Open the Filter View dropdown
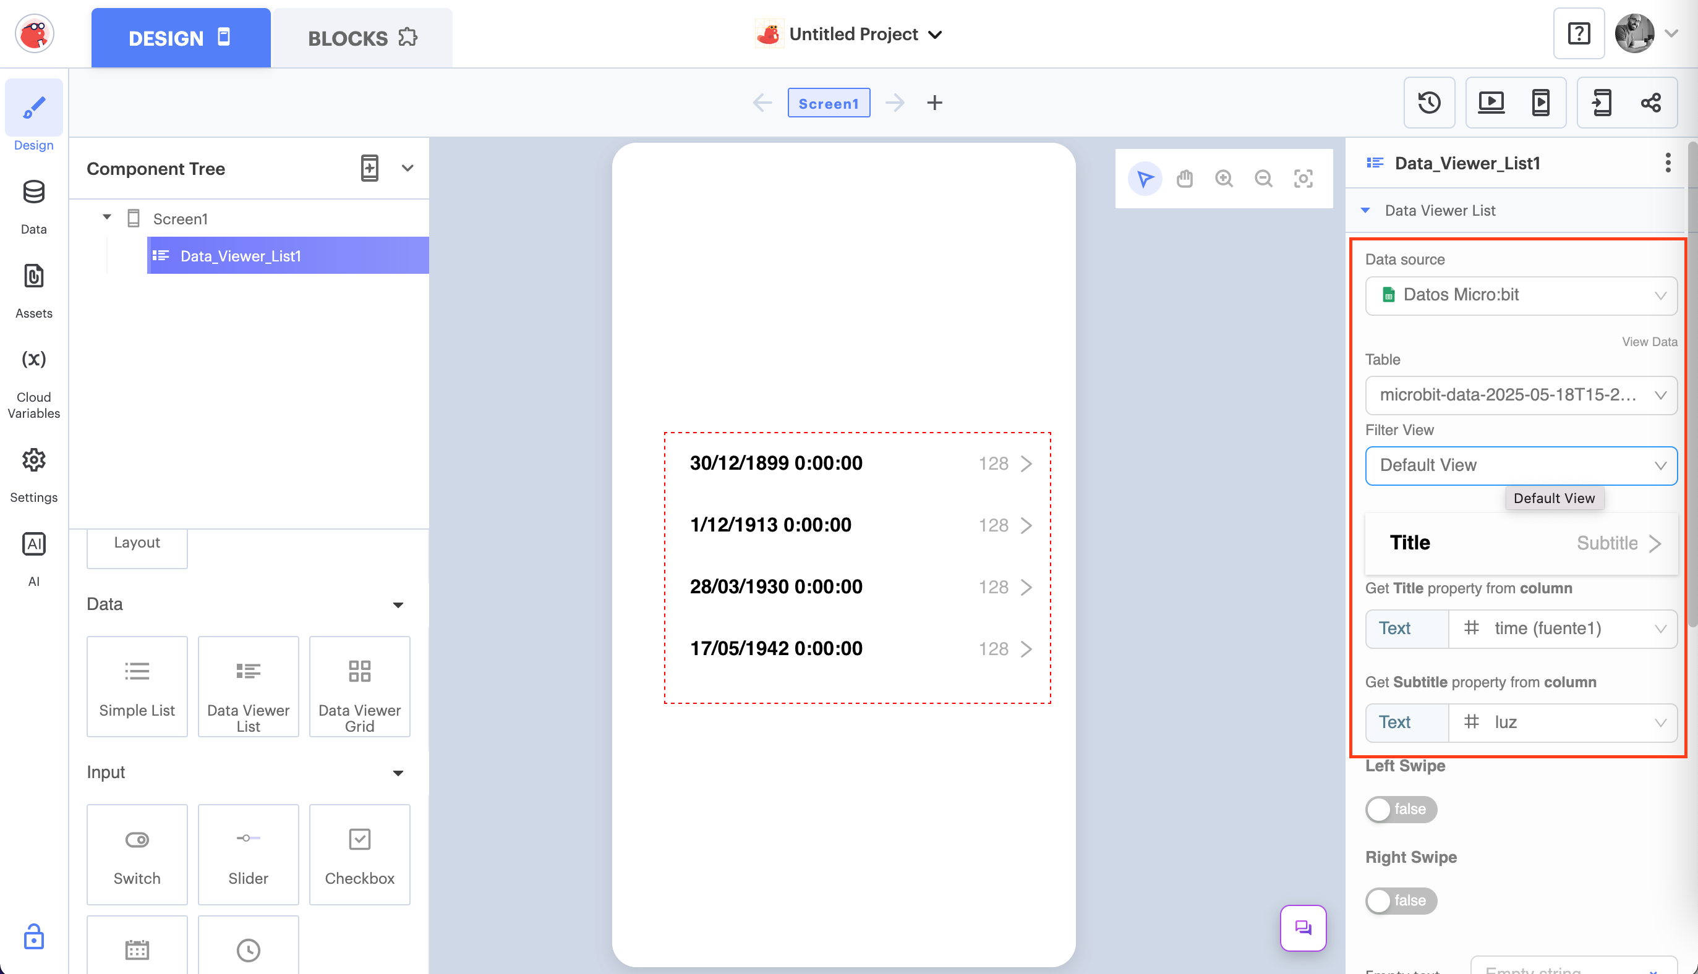 [1521, 465]
